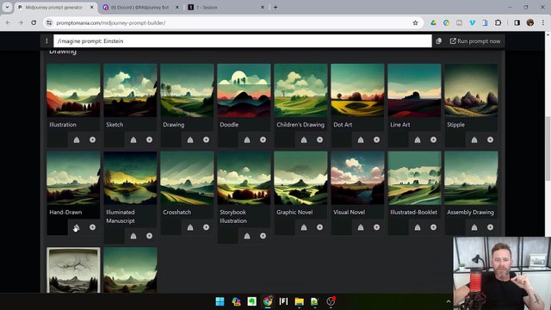This screenshot has width=551, height=310.
Task: Add Illuminated Manuscript style with plus icon
Action: pyautogui.click(x=149, y=236)
